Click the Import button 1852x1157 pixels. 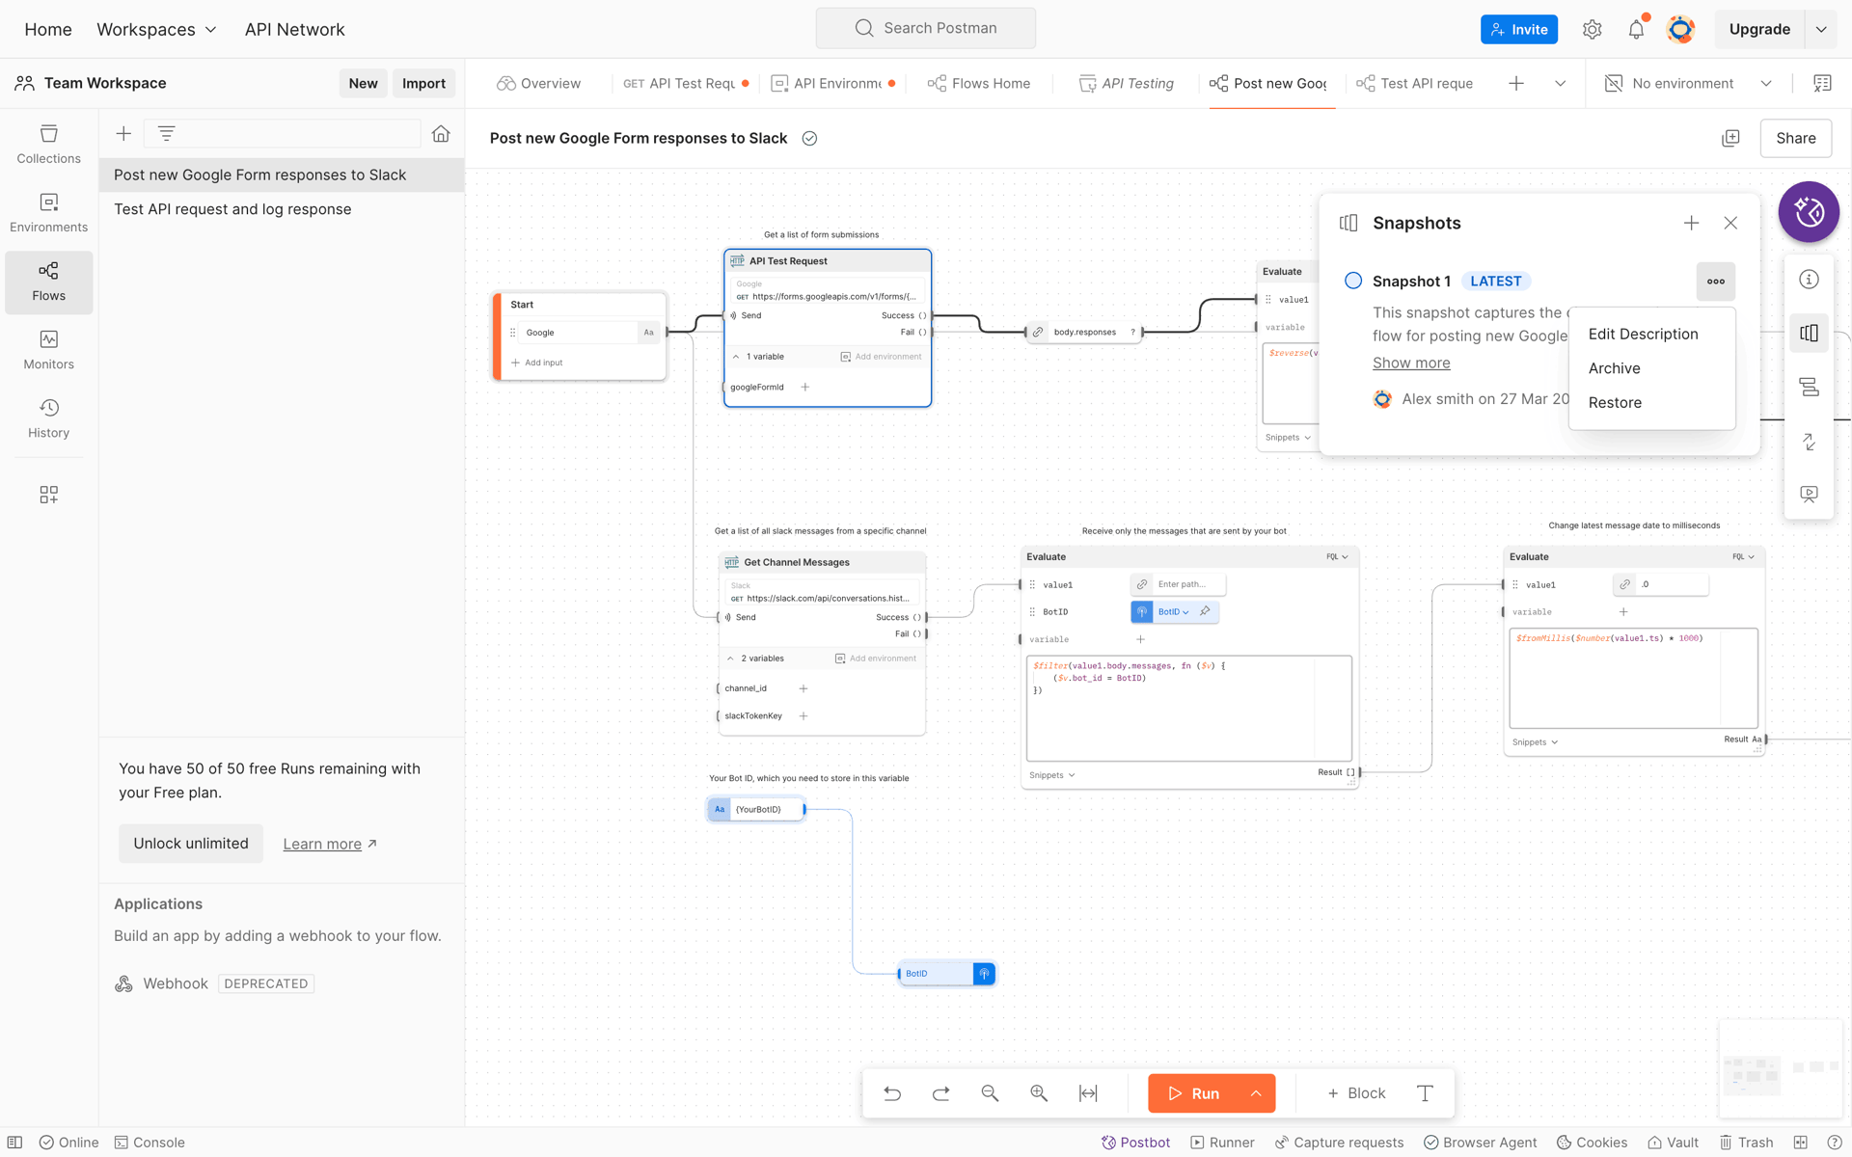(423, 84)
